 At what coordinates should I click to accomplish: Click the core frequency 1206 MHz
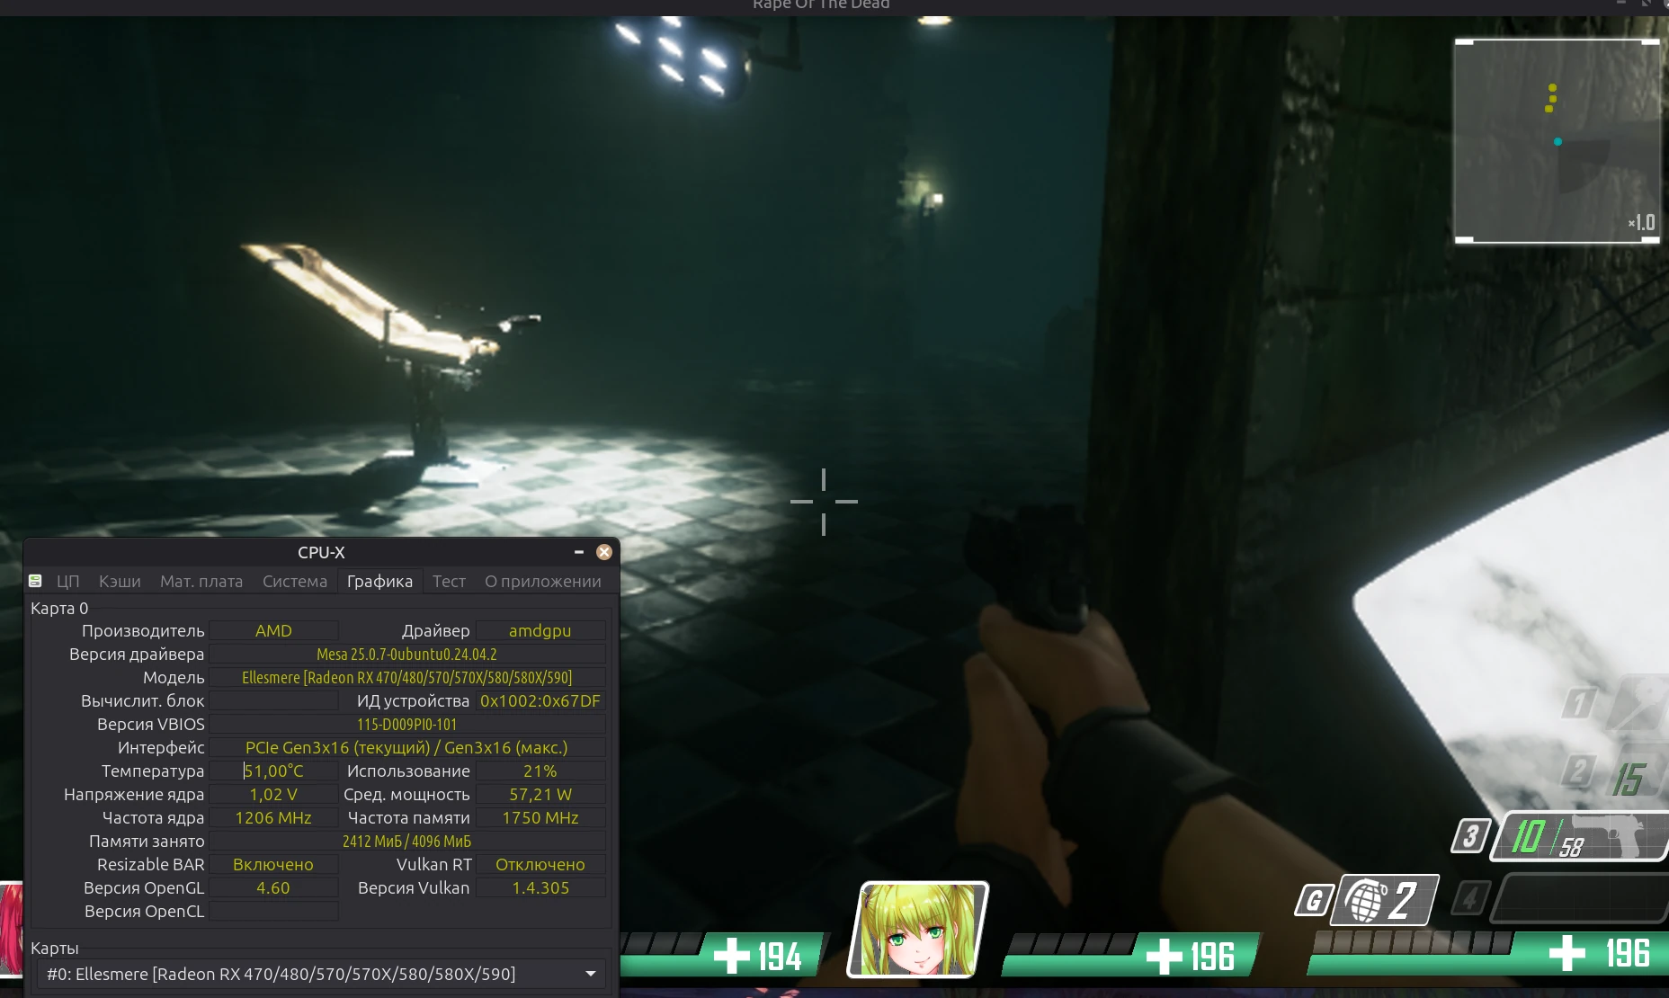[274, 818]
